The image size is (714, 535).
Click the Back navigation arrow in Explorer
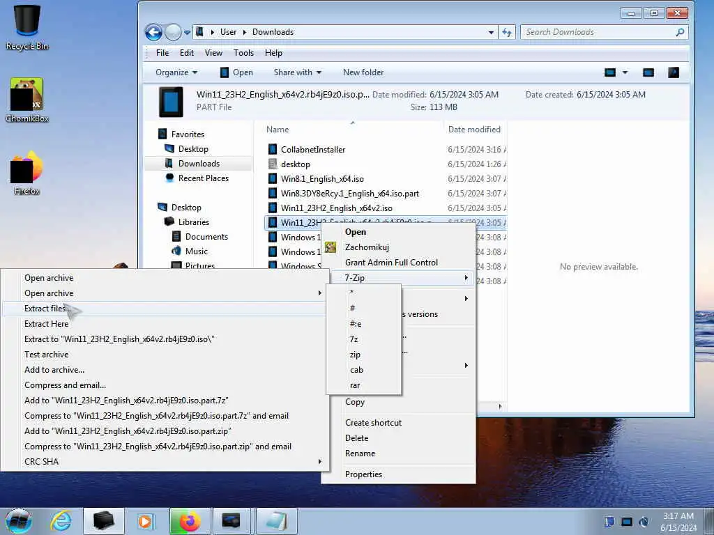point(153,32)
